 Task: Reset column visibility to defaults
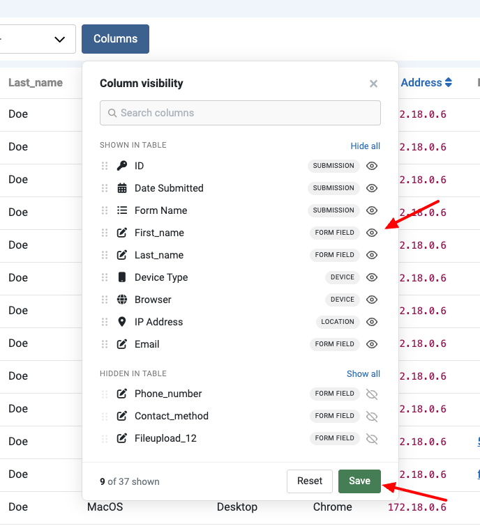click(x=310, y=481)
